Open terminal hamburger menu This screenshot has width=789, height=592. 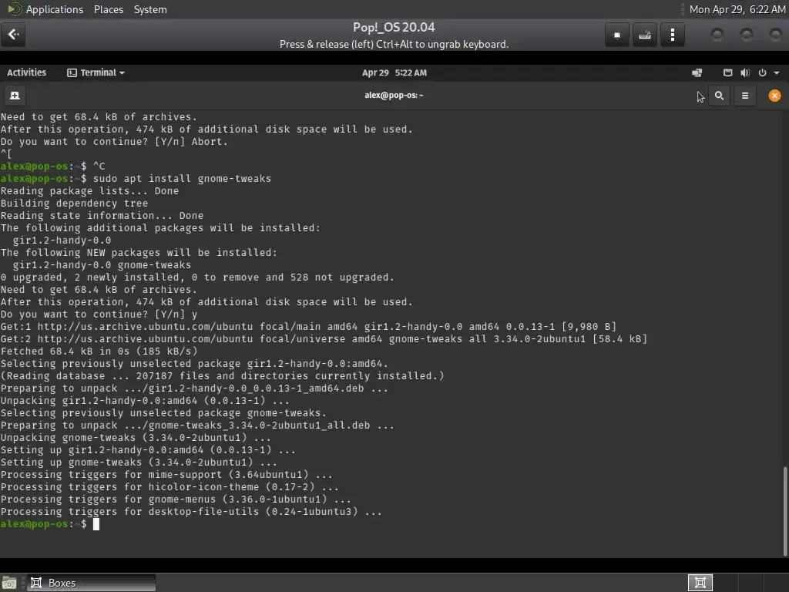[x=745, y=96]
